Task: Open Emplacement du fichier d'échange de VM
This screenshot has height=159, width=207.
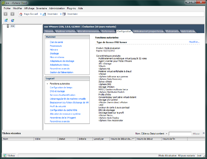Action: pyautogui.click(x=69, y=103)
